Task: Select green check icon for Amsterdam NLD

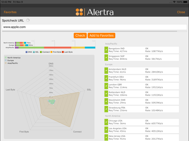Action: pos(106,70)
